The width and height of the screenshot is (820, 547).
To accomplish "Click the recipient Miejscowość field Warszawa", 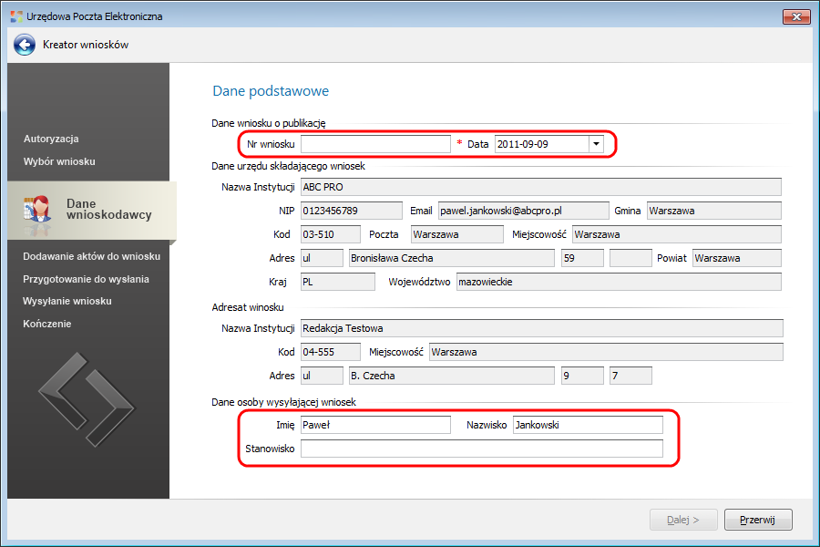I will tap(606, 352).
